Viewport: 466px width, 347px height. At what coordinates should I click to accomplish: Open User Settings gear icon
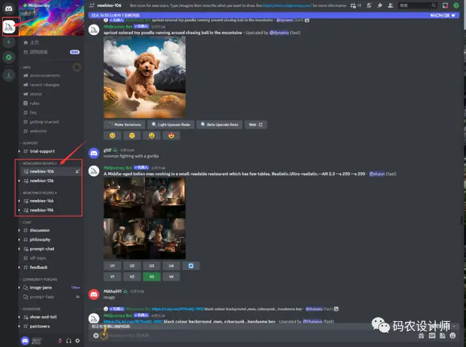click(x=78, y=341)
